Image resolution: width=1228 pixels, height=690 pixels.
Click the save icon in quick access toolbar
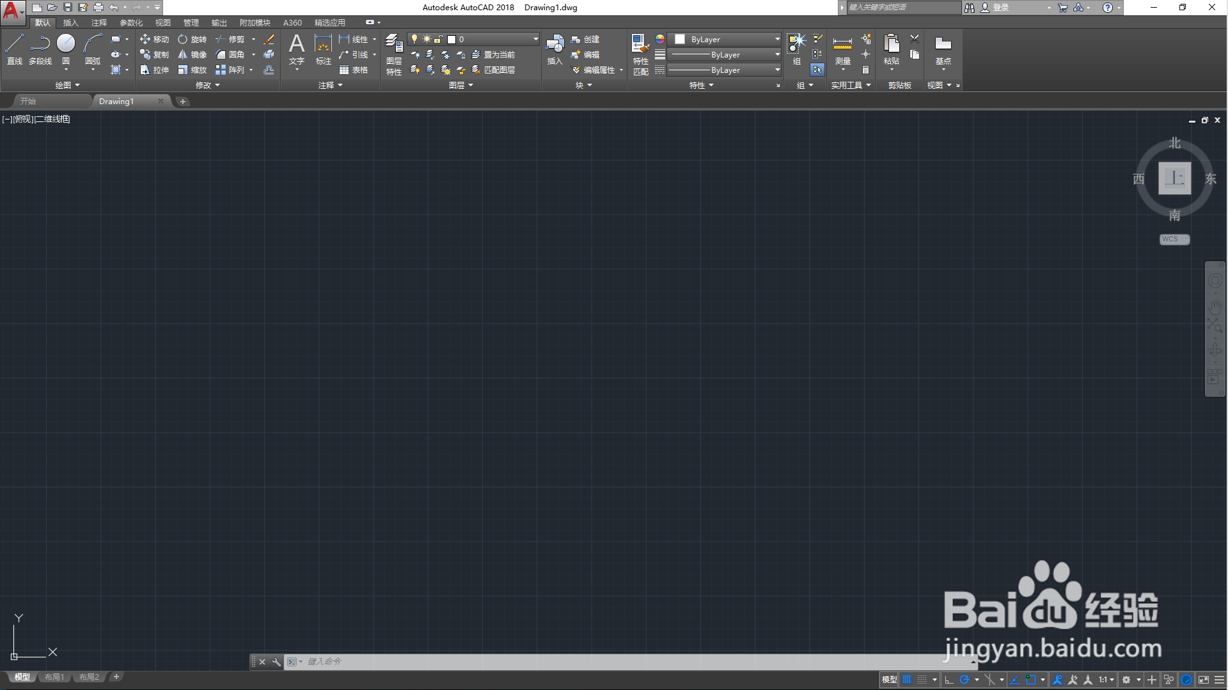coord(68,8)
